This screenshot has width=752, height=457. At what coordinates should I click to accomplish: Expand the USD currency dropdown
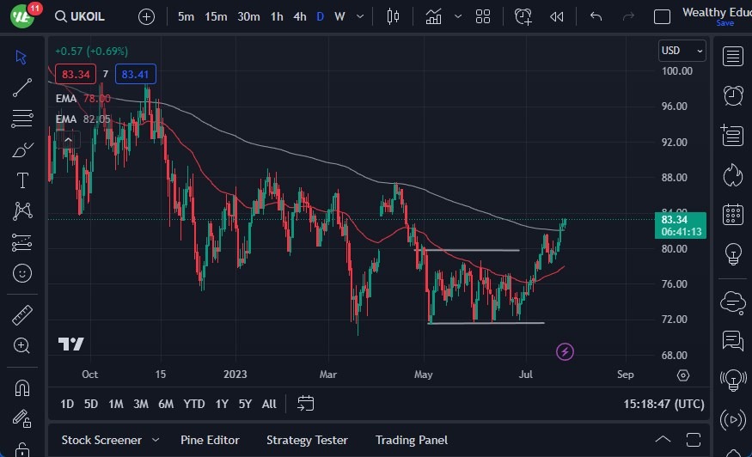click(682, 51)
